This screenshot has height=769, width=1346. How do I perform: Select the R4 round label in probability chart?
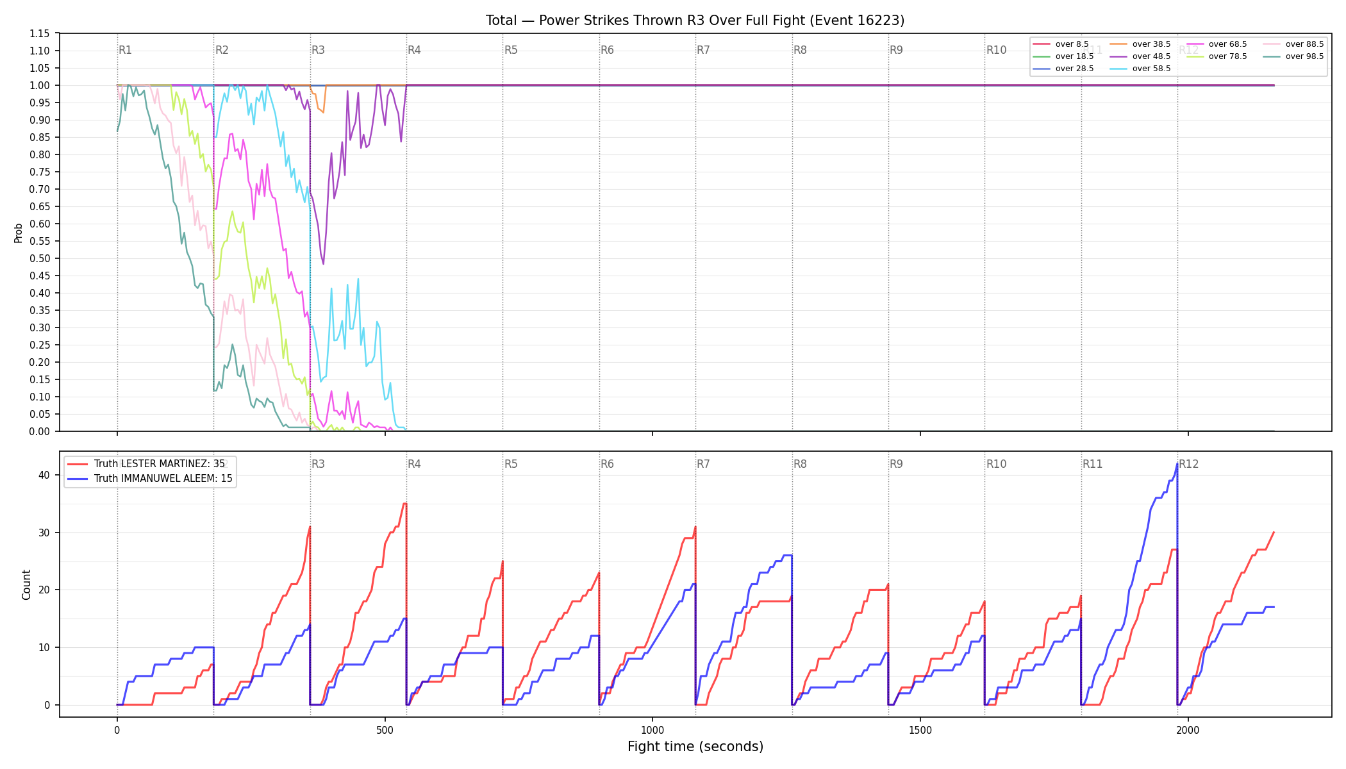pos(414,50)
